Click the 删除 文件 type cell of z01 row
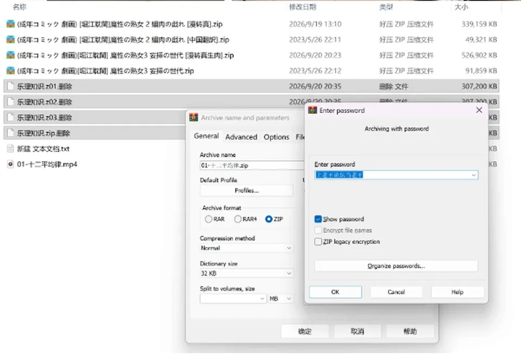The height and width of the screenshot is (354, 521). 393,86
